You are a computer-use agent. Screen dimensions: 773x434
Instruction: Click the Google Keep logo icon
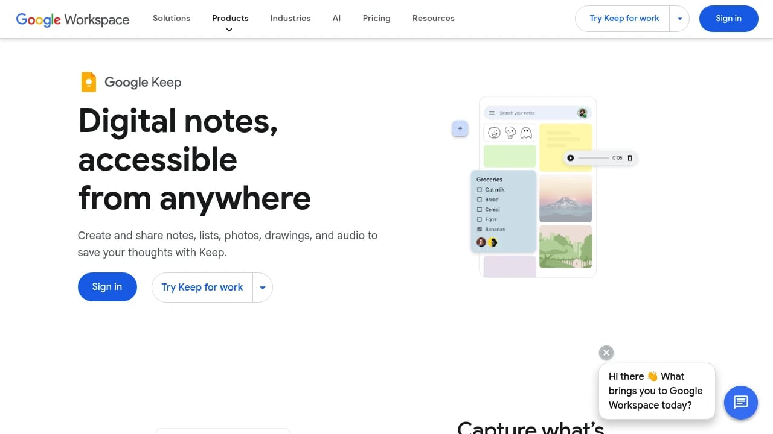(88, 81)
